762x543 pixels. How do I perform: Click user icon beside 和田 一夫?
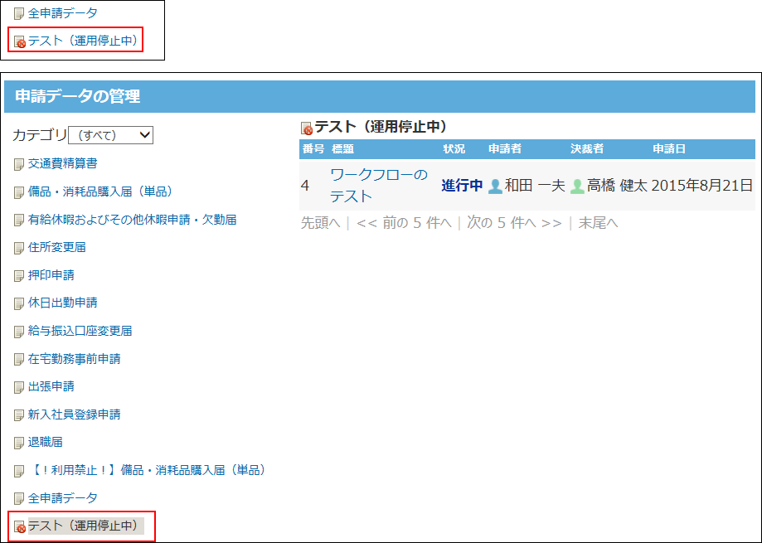495,186
